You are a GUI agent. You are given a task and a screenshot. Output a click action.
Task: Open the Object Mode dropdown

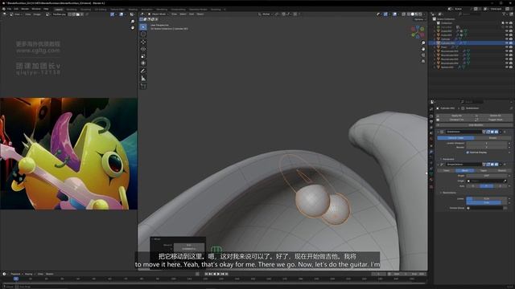click(159, 14)
